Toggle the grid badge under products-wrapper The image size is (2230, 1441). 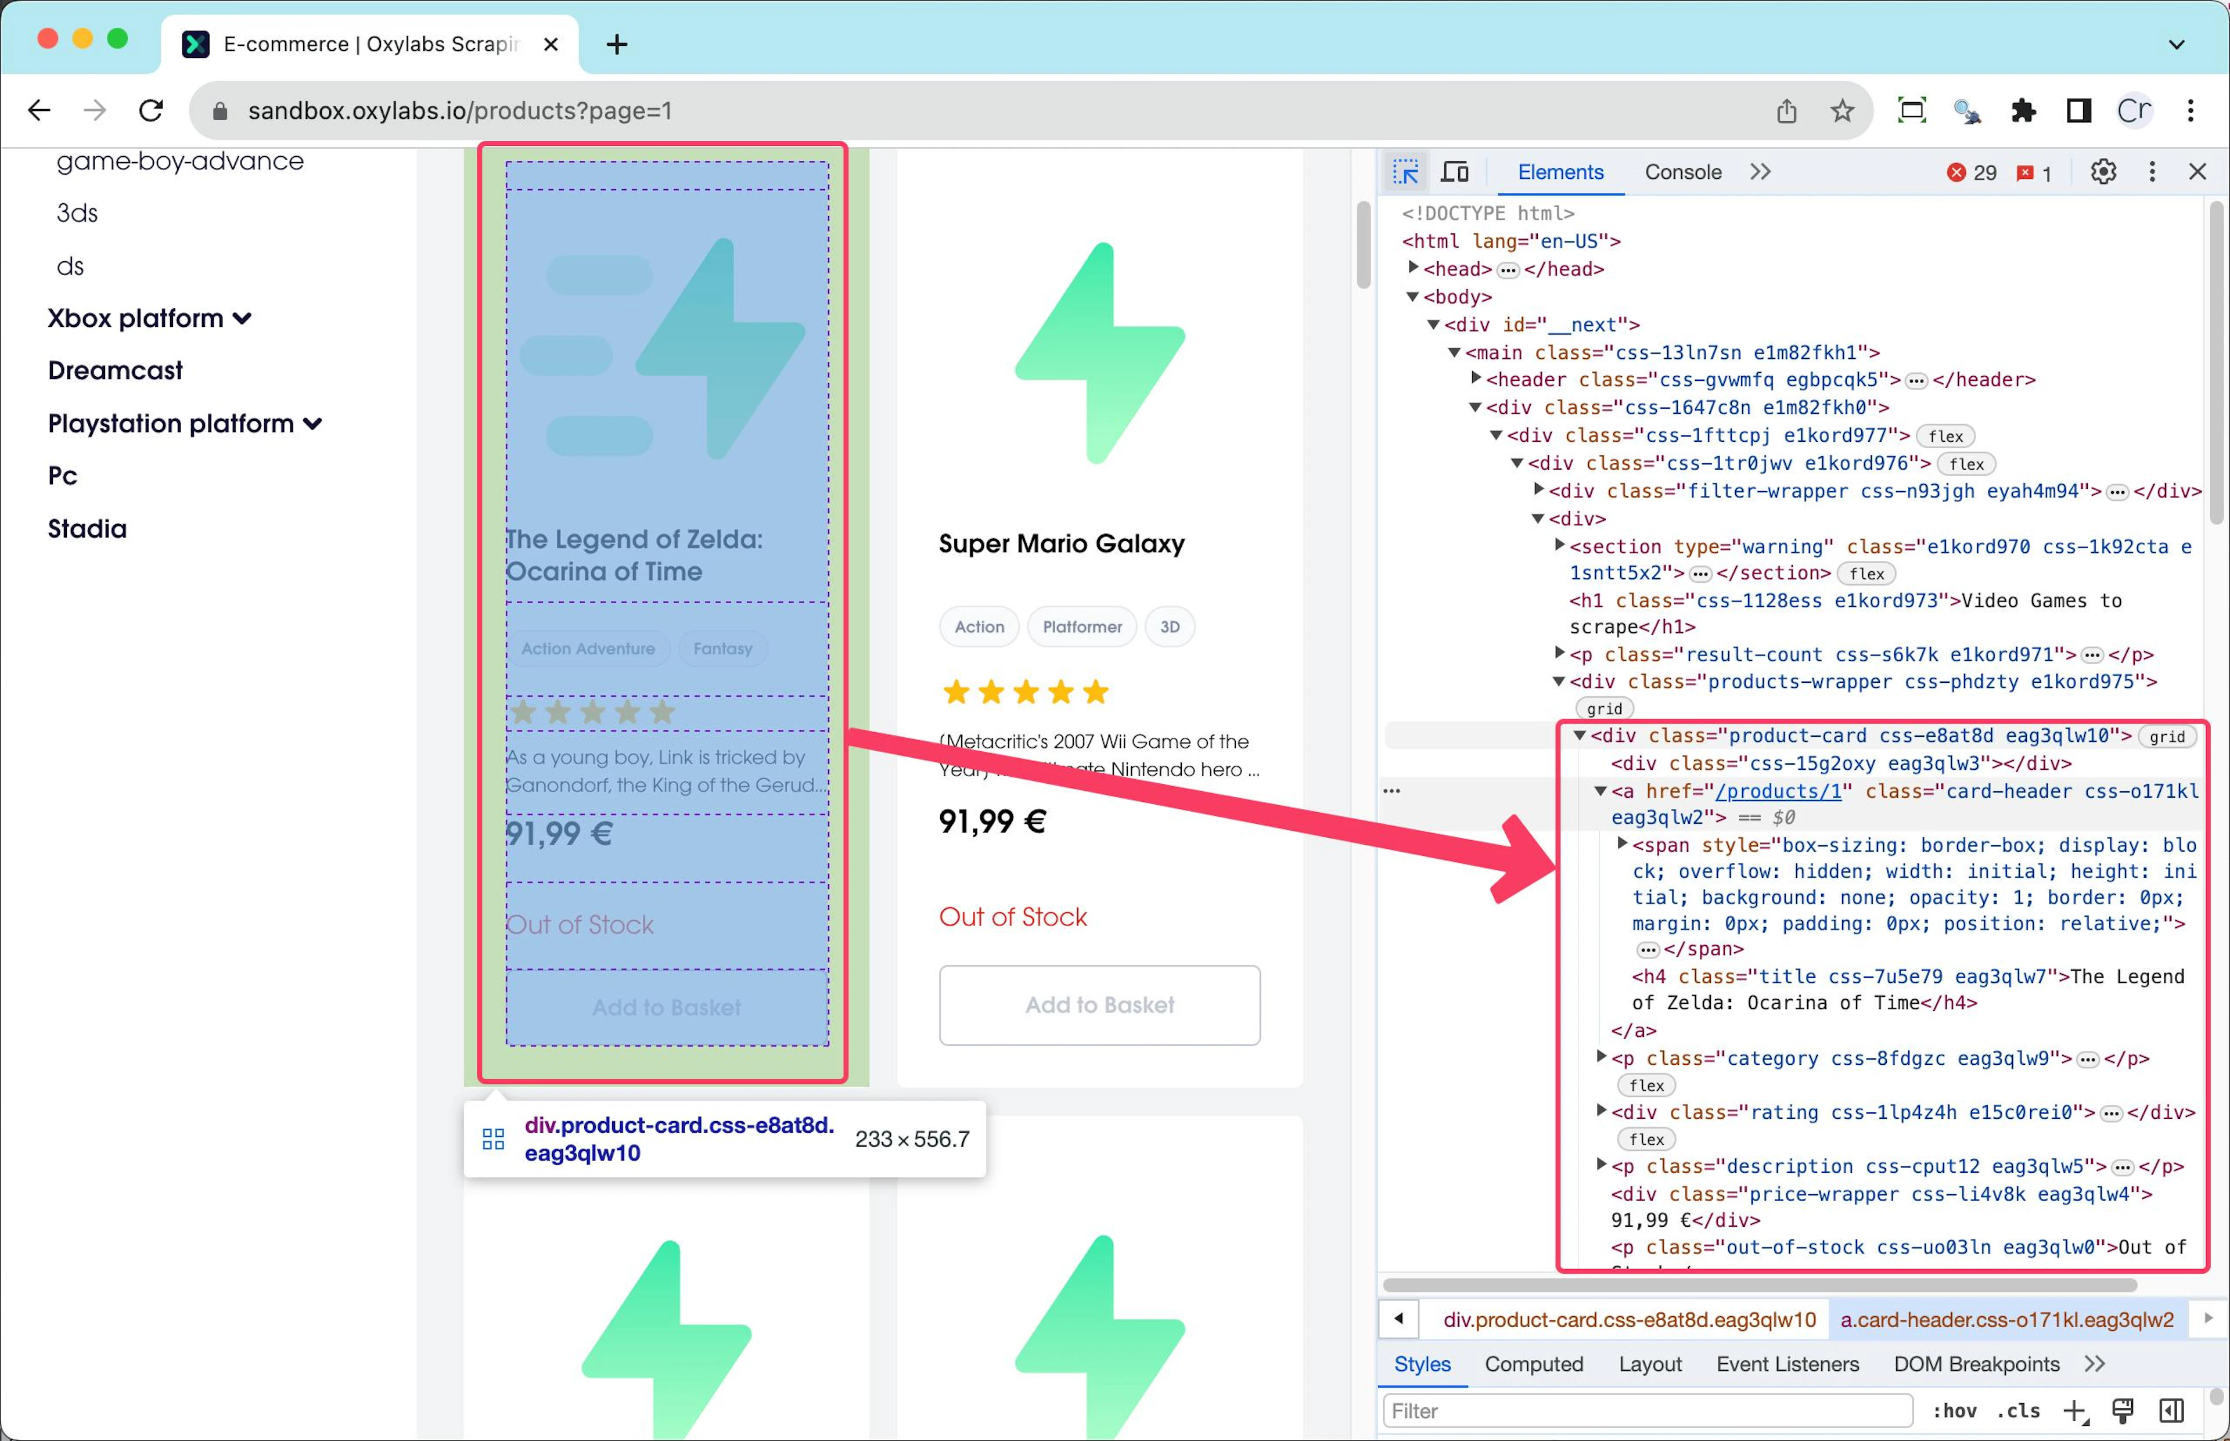click(x=1605, y=709)
